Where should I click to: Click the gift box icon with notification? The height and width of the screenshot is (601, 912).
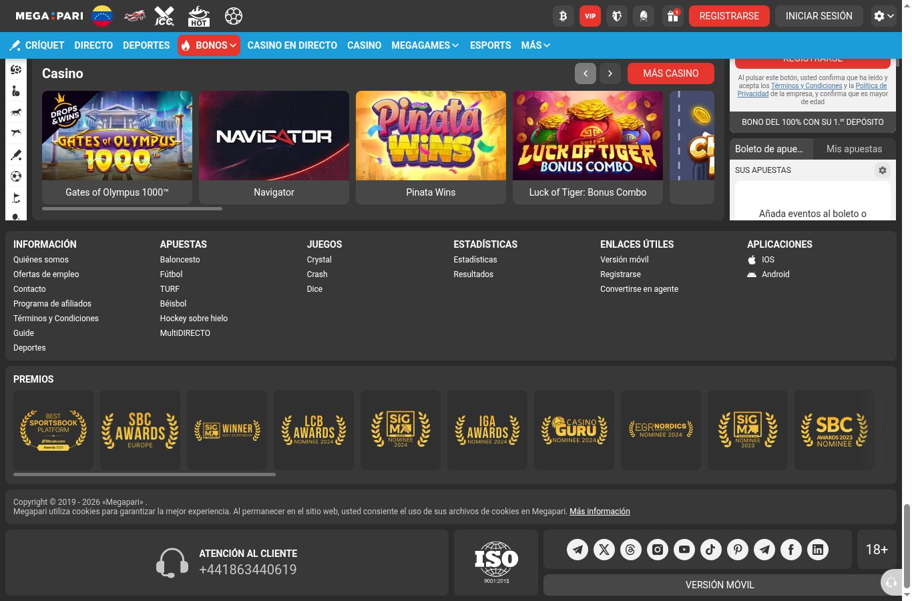pos(672,16)
